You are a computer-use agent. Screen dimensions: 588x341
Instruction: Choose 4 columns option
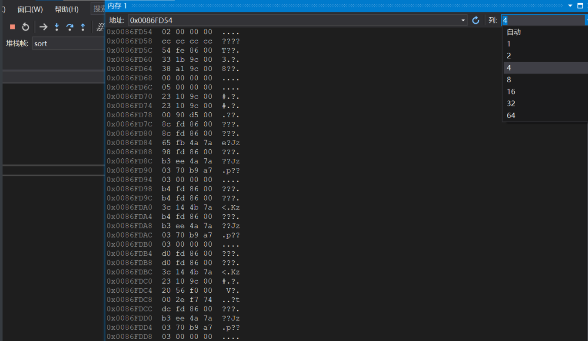pyautogui.click(x=545, y=67)
